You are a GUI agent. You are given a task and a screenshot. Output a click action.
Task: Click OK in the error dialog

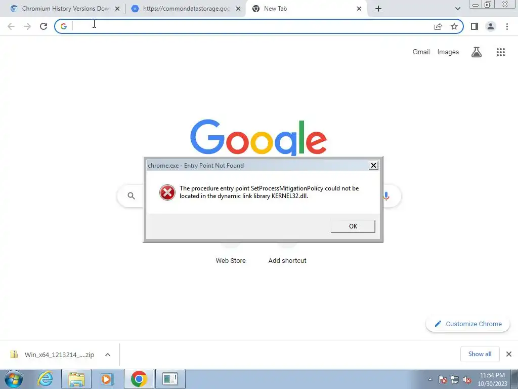353,226
